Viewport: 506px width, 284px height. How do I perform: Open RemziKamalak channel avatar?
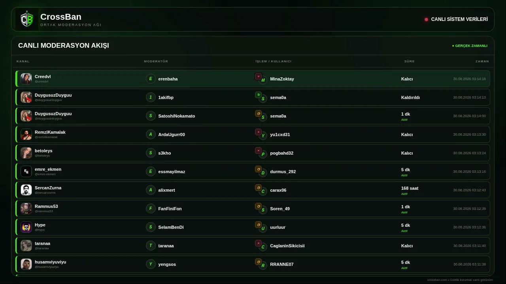(x=26, y=135)
